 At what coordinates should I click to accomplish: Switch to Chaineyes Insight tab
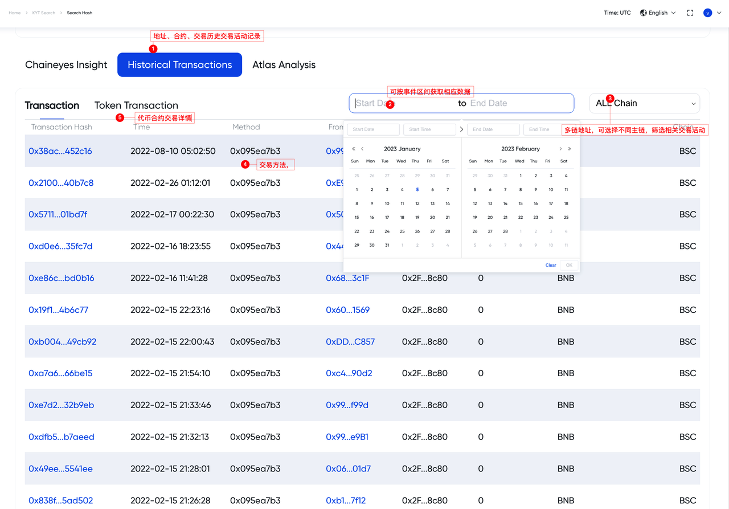click(66, 65)
